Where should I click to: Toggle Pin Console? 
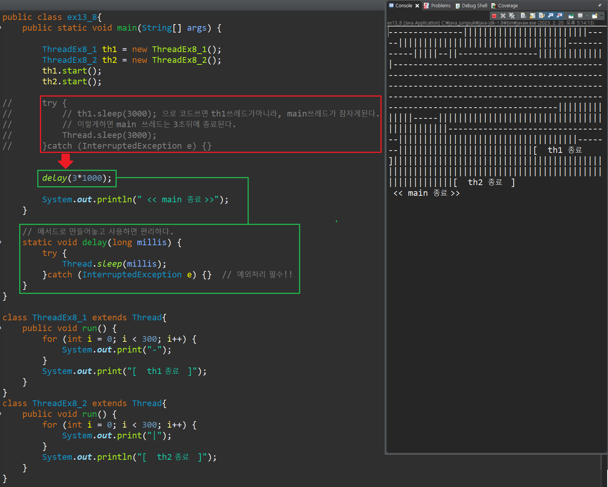[571, 16]
